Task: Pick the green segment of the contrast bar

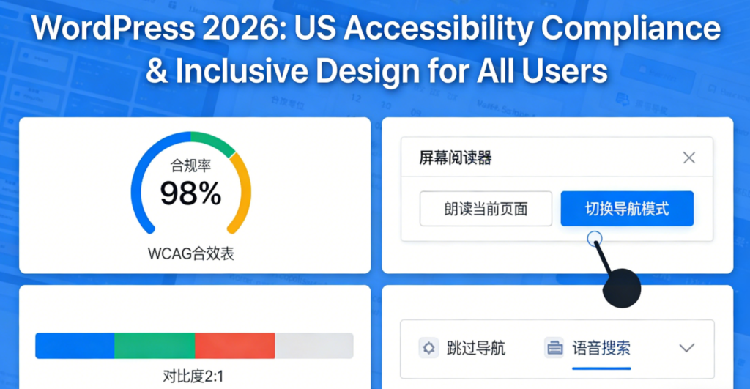Action: pos(155,346)
